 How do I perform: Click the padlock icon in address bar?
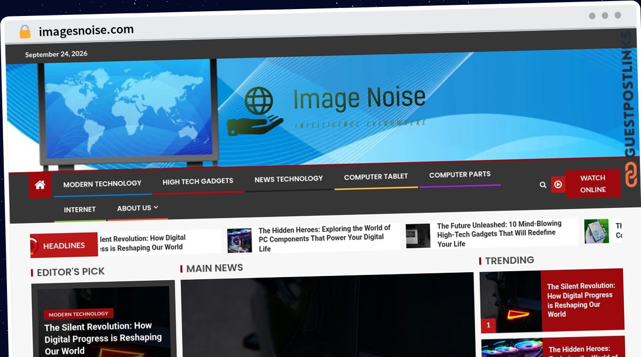click(x=25, y=32)
